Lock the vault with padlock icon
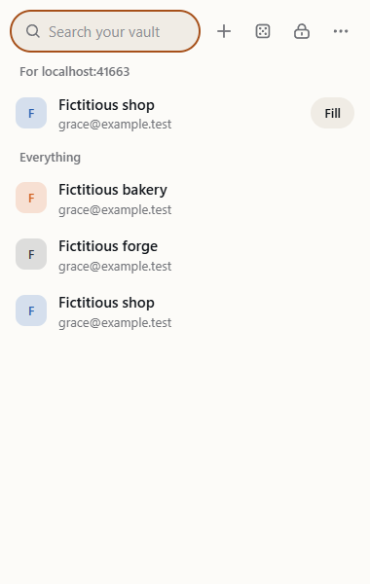 pyautogui.click(x=302, y=31)
